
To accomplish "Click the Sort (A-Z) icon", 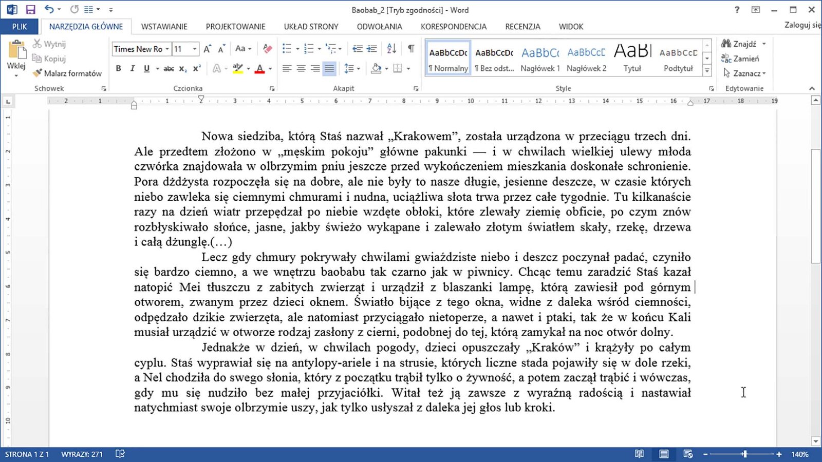I will [391, 49].
